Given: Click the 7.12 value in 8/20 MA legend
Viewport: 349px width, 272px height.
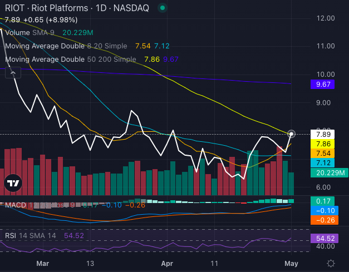Looking at the screenshot, I should point(162,46).
